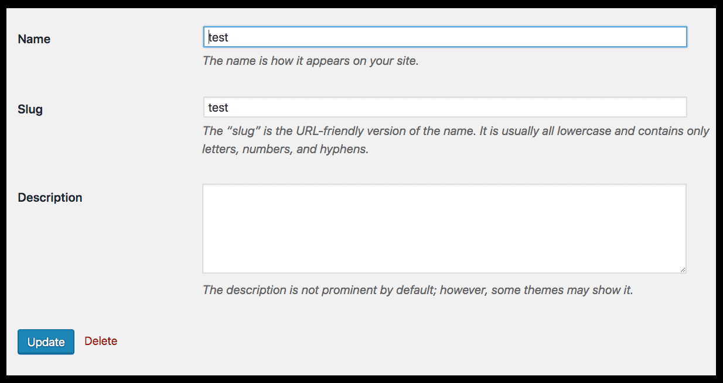Focus the Name text input field
The height and width of the screenshot is (383, 723).
pyautogui.click(x=445, y=37)
